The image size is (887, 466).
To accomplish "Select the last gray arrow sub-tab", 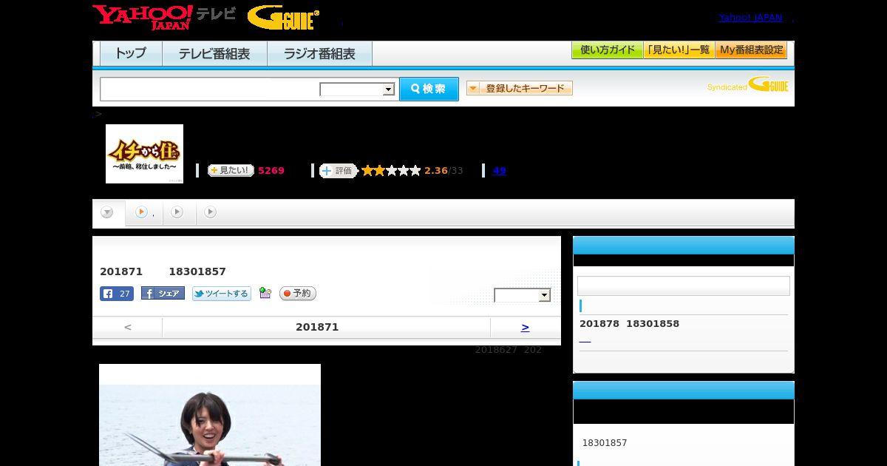I will pyautogui.click(x=211, y=212).
